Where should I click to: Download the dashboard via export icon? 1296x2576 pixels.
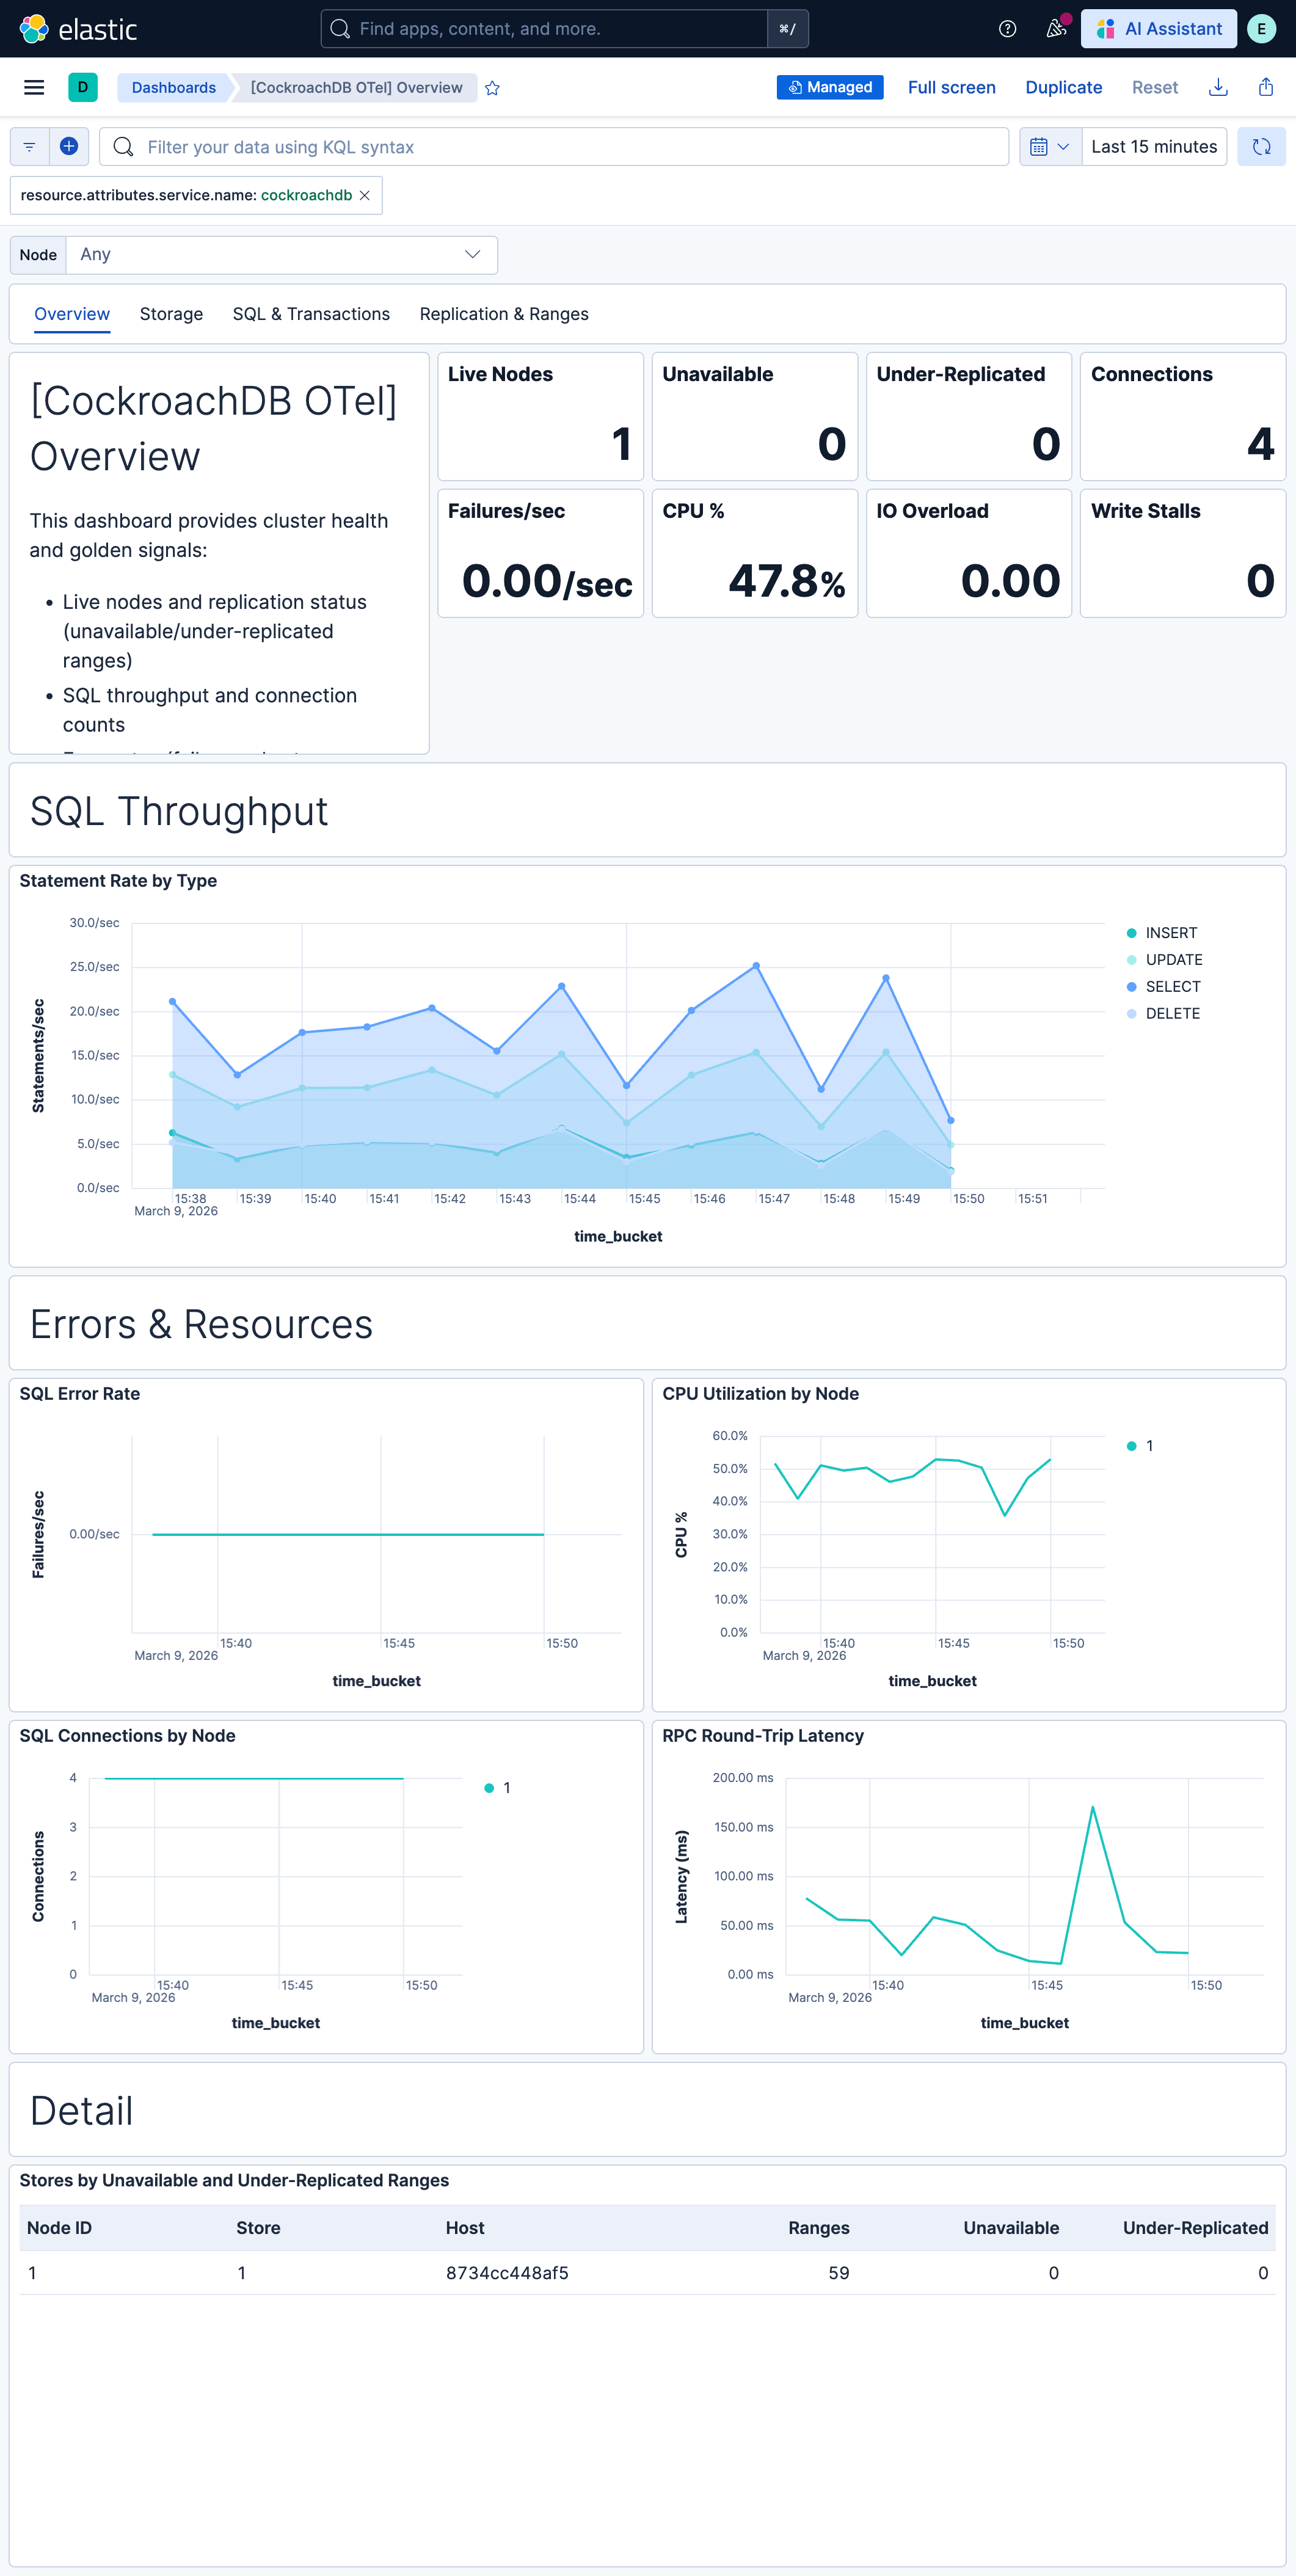tap(1218, 87)
